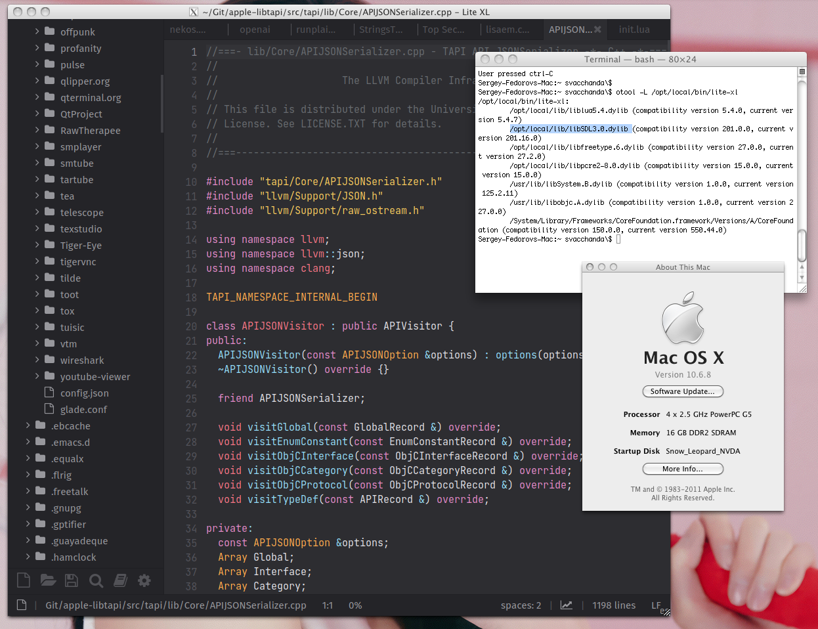Click the file tree sidebar scrollbar
818x629 pixels.
point(162,104)
